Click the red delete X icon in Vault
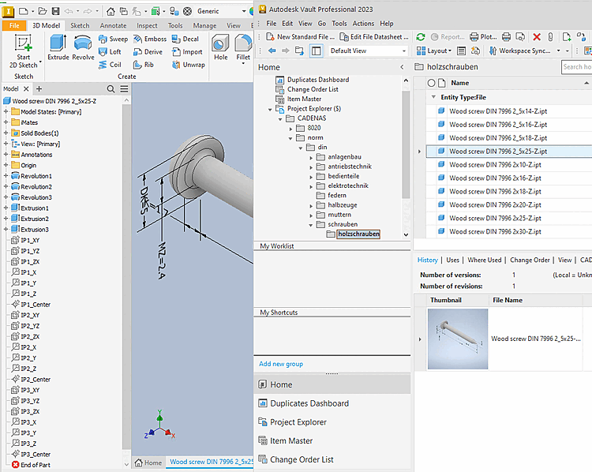592x472 pixels. click(537, 37)
